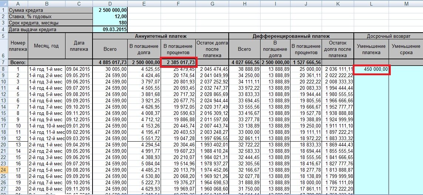Image resolution: width=423 pixels, height=195 pixels.
Task: Select interest cell 18 000,00
Action: click(306, 182)
